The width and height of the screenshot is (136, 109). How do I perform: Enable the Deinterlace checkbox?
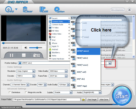[10, 92]
